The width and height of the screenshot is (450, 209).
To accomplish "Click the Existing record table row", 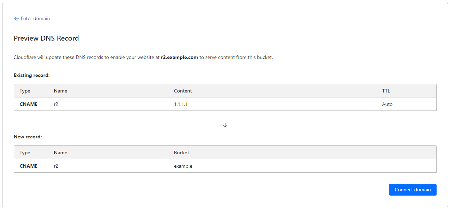I will (225, 104).
